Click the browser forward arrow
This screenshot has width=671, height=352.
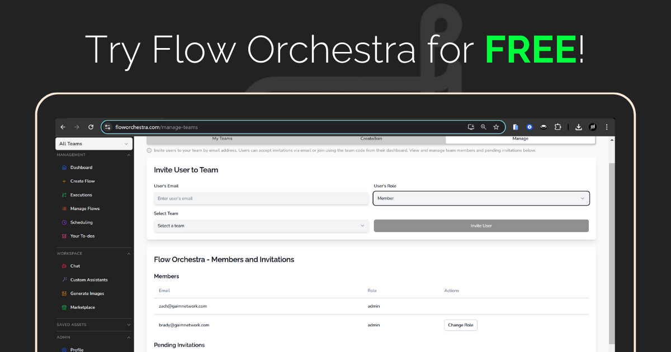click(x=77, y=127)
